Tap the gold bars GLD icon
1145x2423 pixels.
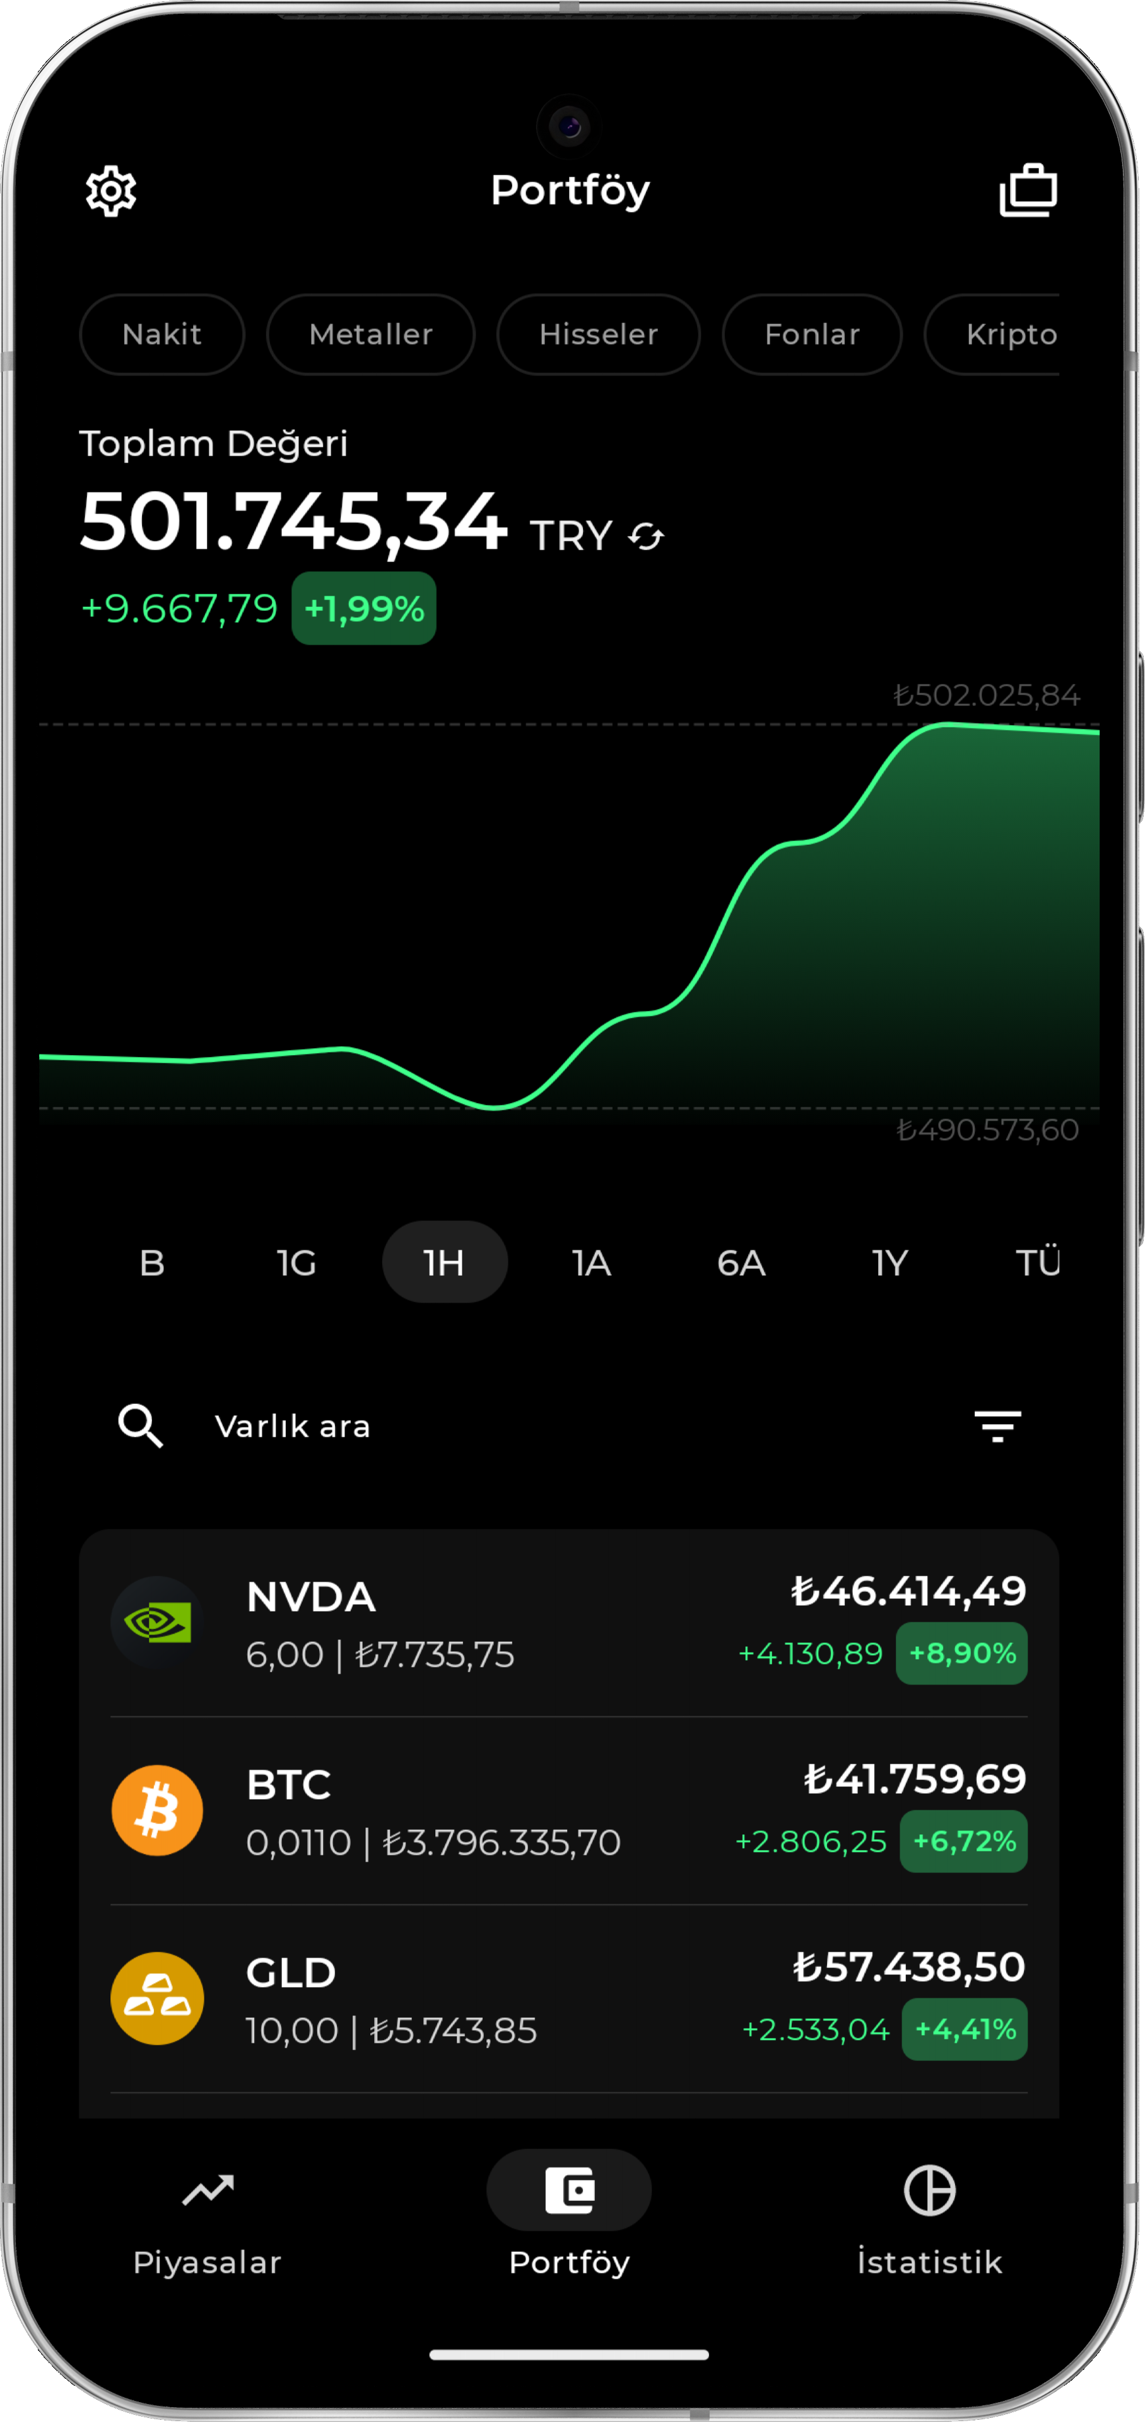[157, 1999]
